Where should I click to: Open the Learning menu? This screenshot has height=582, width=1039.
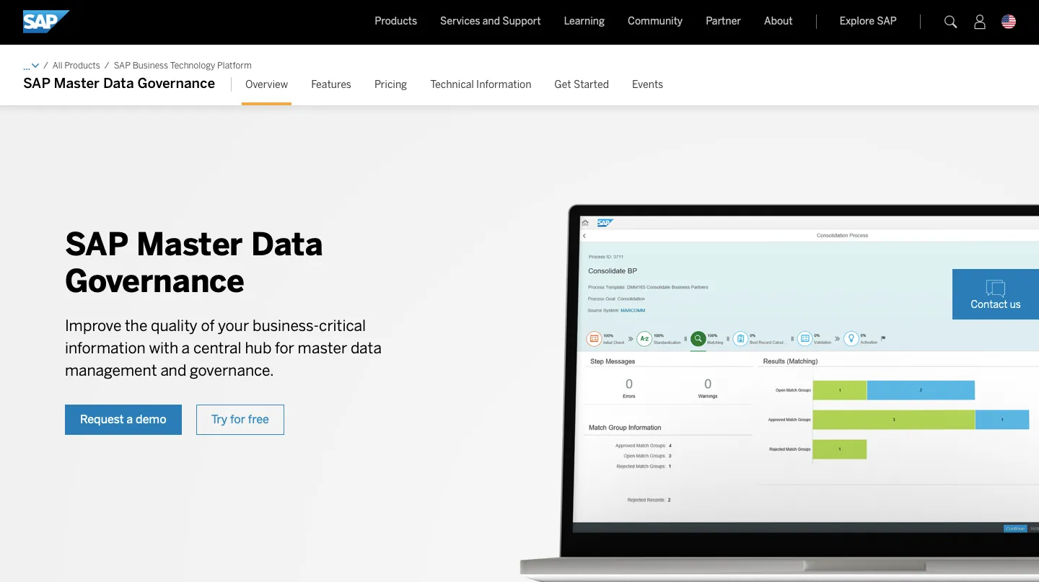pos(584,21)
